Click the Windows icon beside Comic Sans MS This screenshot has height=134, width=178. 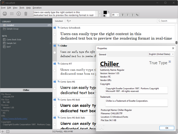pos(55,81)
